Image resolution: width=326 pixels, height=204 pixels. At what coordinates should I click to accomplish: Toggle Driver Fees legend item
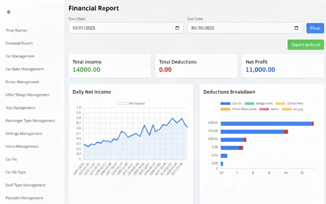tap(289, 104)
